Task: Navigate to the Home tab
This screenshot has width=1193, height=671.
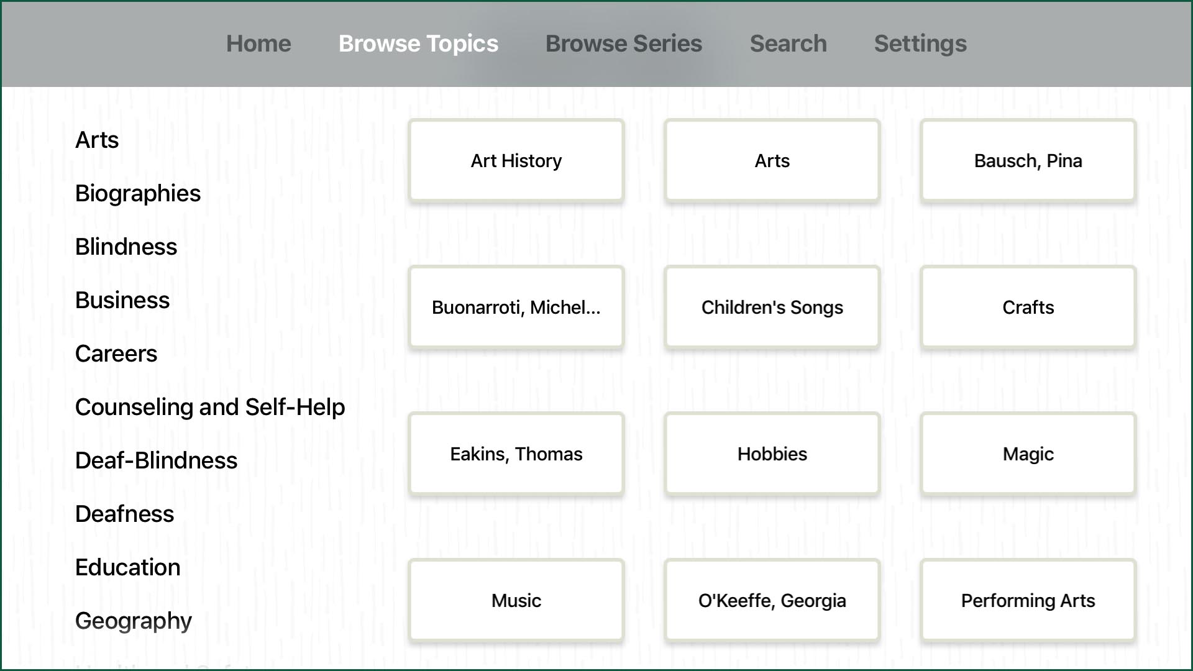Action: click(257, 43)
